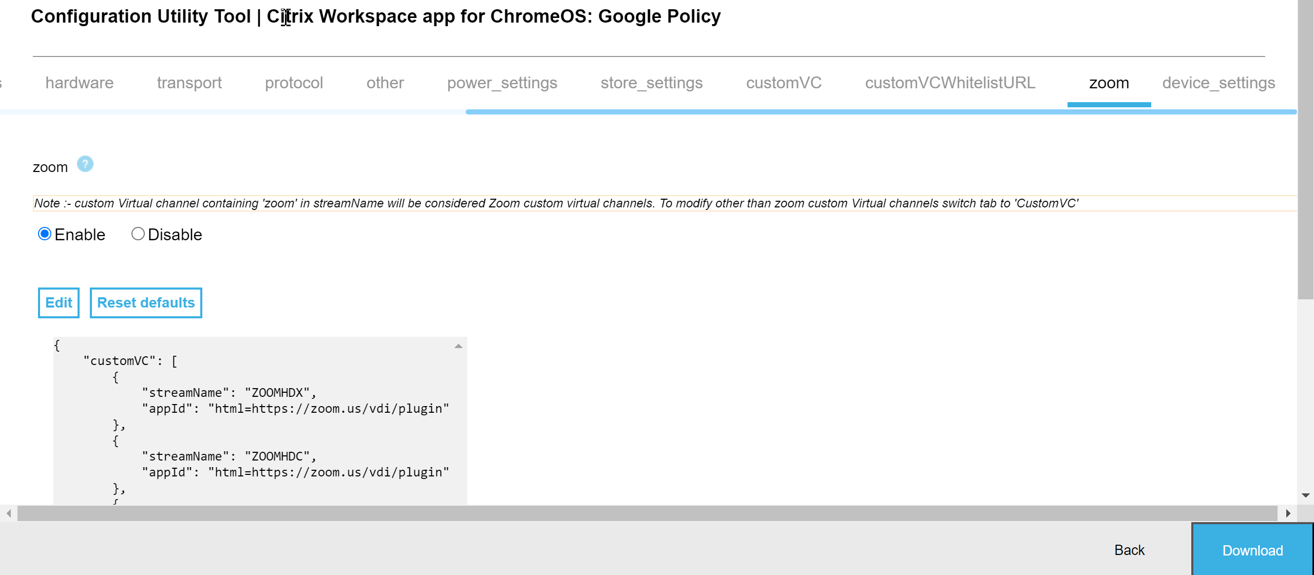The width and height of the screenshot is (1314, 575).
Task: Click horizontal scrollbar left arrow
Action: tap(9, 513)
